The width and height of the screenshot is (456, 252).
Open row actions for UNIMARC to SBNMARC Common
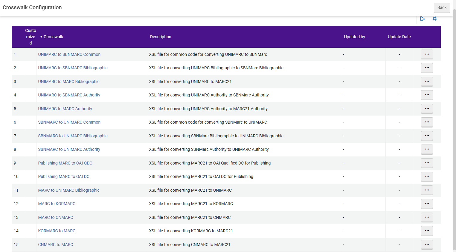(x=427, y=54)
